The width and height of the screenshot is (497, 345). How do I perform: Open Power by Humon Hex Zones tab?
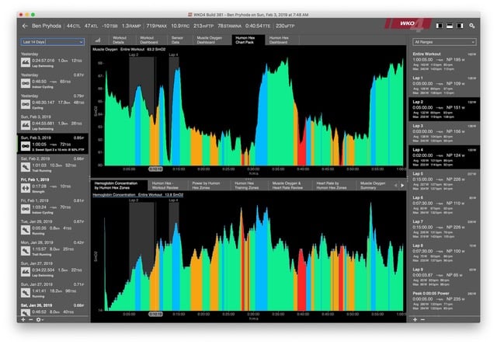pos(209,186)
